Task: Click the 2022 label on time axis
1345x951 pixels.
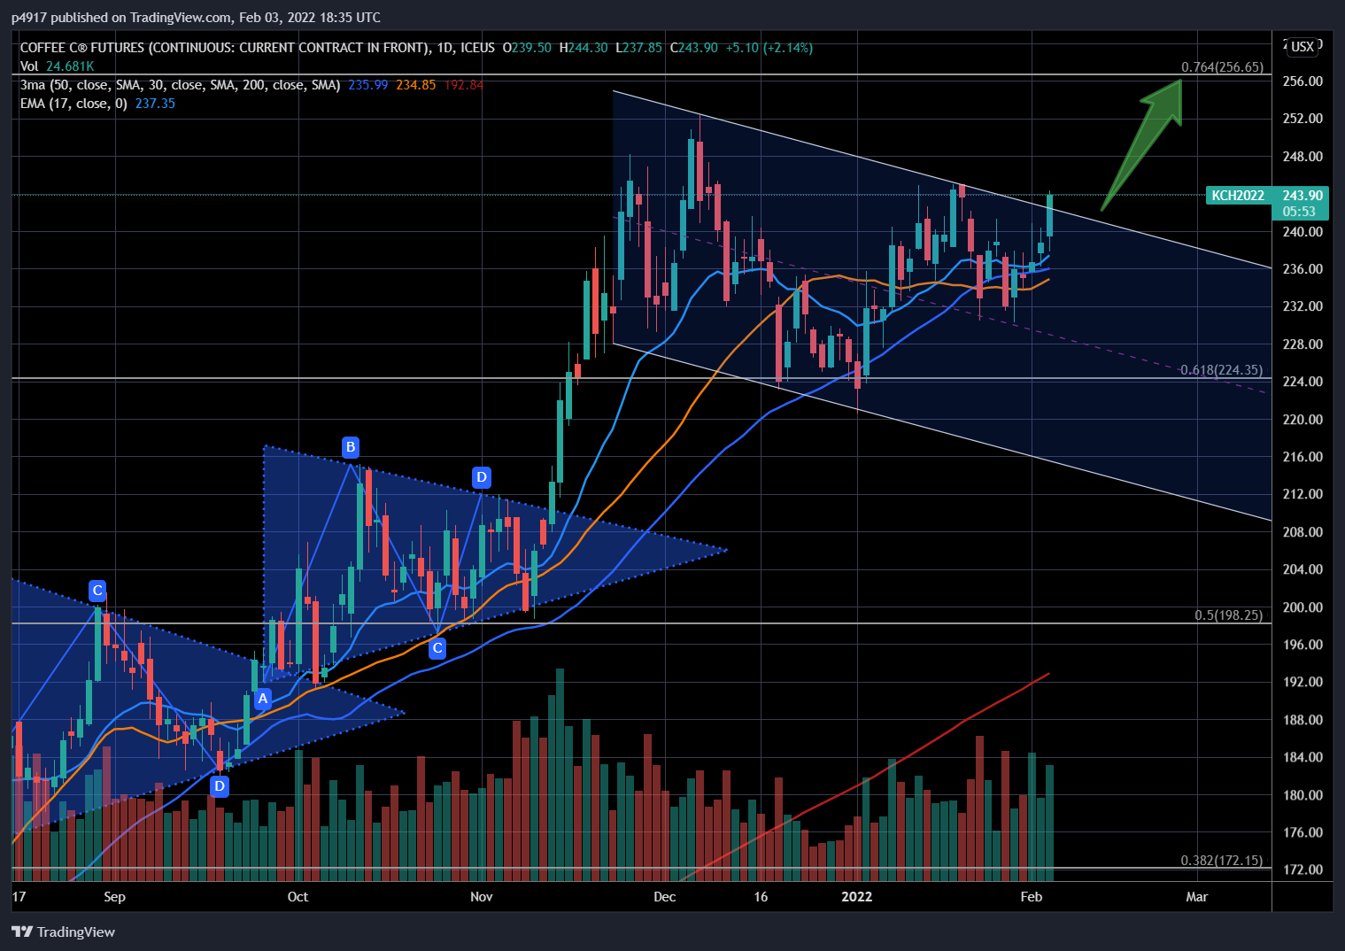Action: (856, 897)
